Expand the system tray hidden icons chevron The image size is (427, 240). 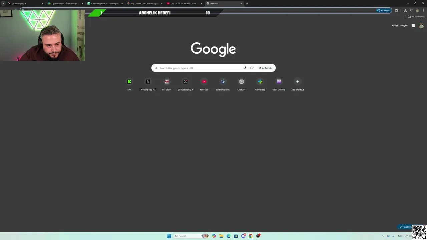[383, 236]
